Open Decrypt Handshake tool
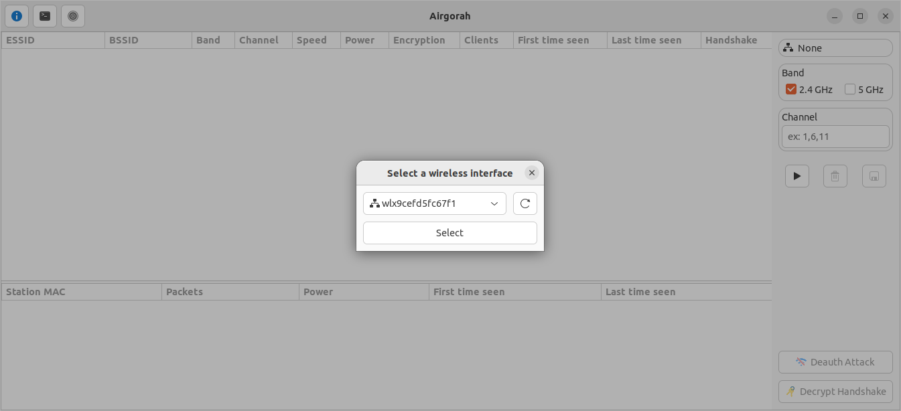Screen dimensions: 901x411 [x=835, y=391]
